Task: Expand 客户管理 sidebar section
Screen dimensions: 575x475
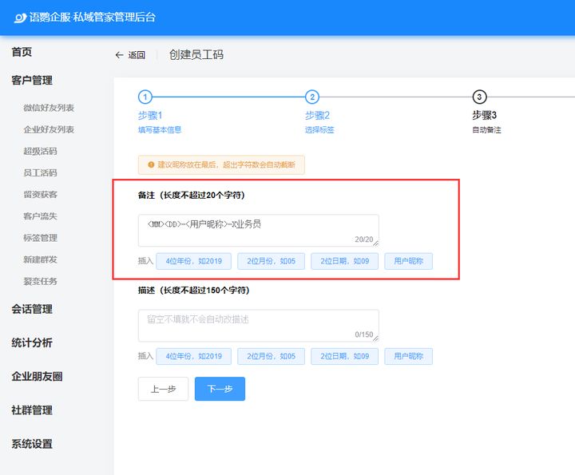Action: point(32,80)
